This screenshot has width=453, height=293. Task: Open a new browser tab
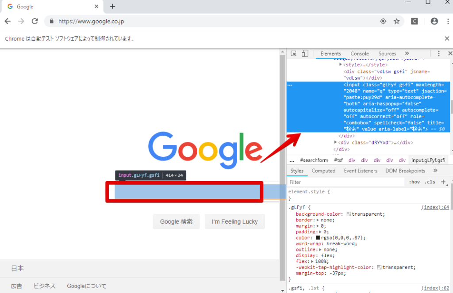[113, 6]
